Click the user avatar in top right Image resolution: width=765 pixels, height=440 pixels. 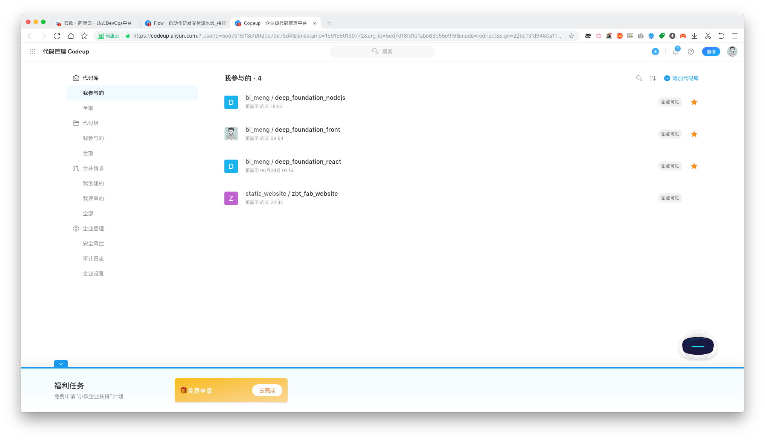732,52
